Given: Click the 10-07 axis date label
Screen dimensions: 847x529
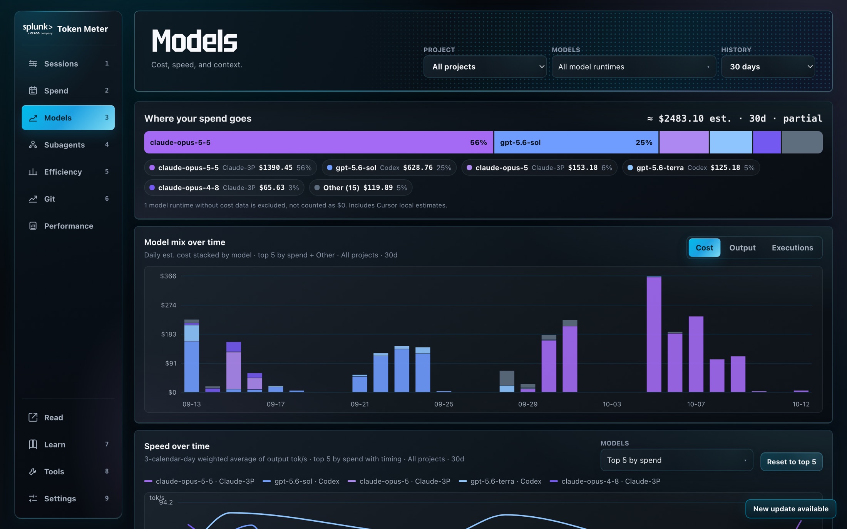Looking at the screenshot, I should pos(696,404).
